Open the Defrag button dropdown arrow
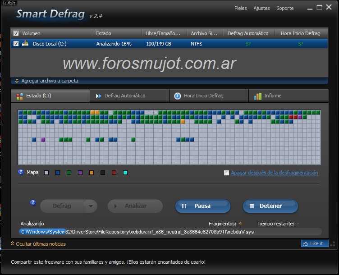The image size is (339, 275). point(91,206)
